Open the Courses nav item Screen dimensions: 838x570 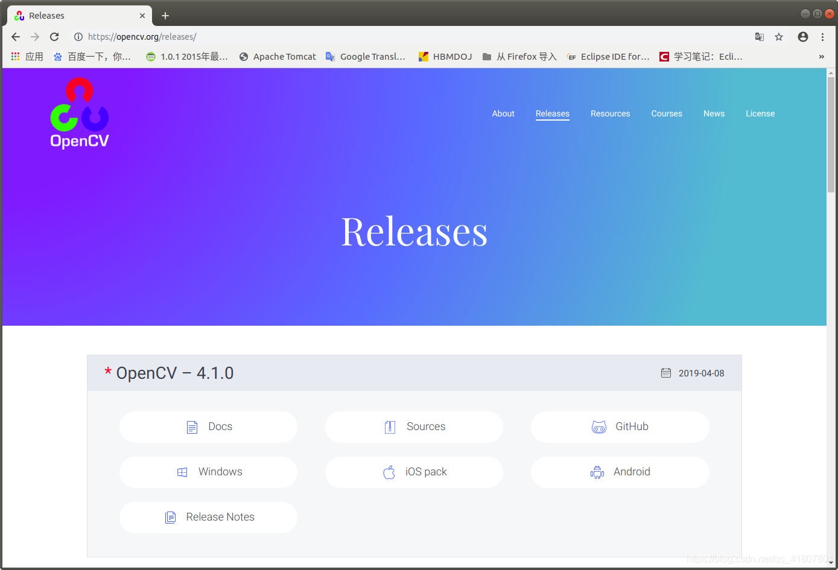click(x=667, y=113)
